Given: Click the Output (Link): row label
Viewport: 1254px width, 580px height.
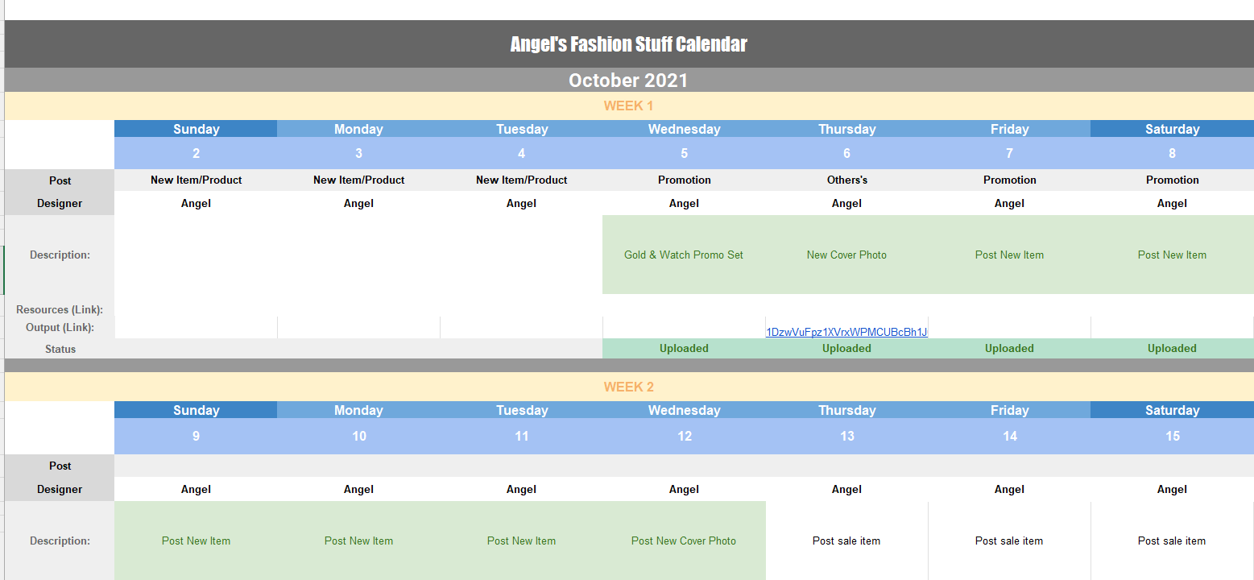Looking at the screenshot, I should tap(60, 327).
